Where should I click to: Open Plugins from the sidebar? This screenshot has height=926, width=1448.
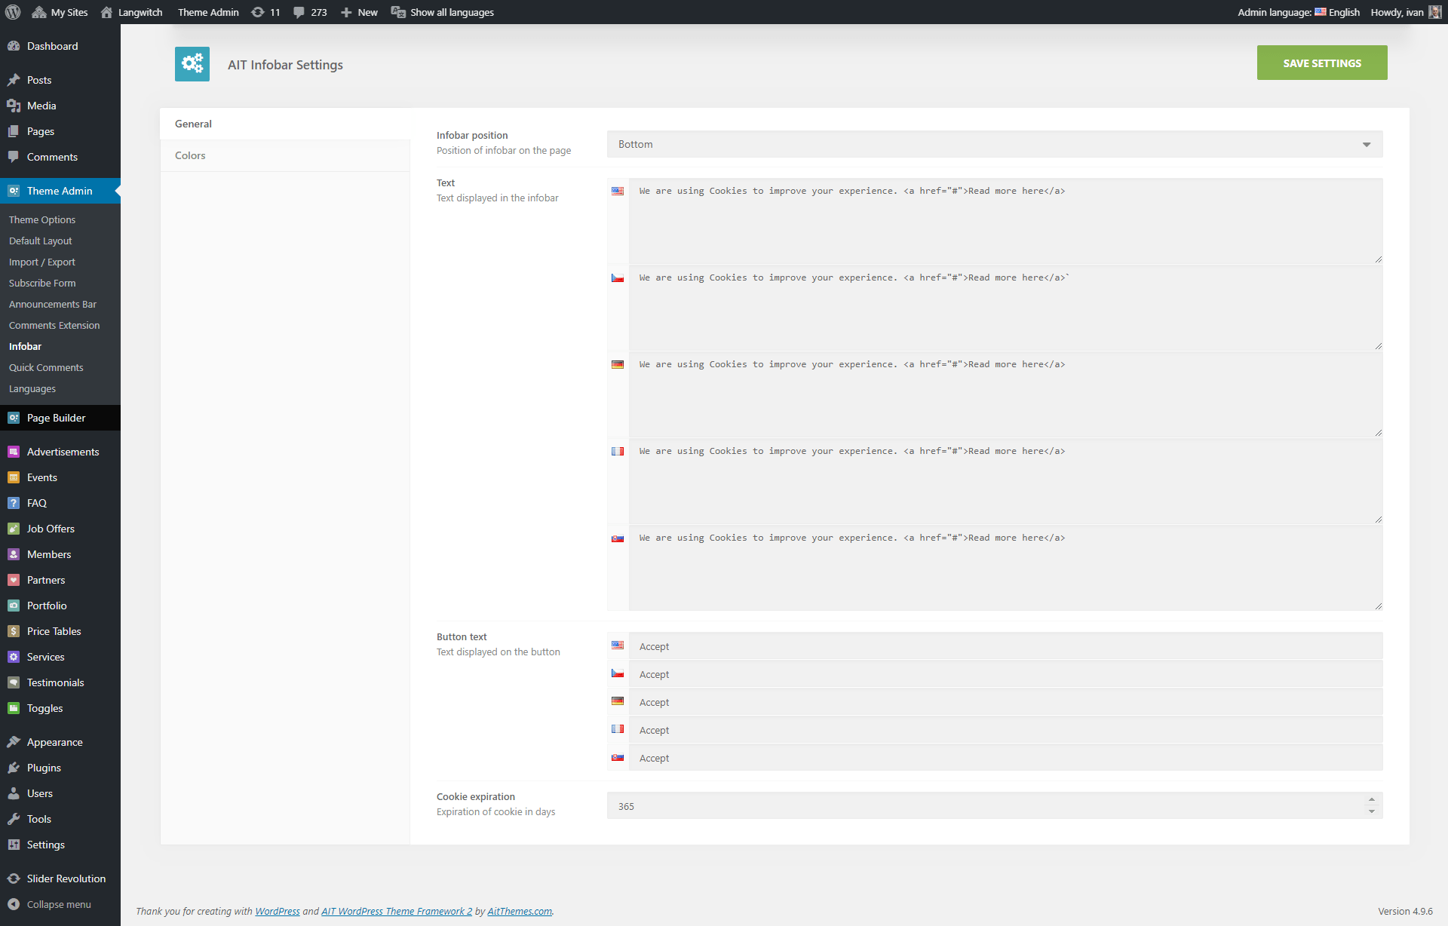point(60,768)
